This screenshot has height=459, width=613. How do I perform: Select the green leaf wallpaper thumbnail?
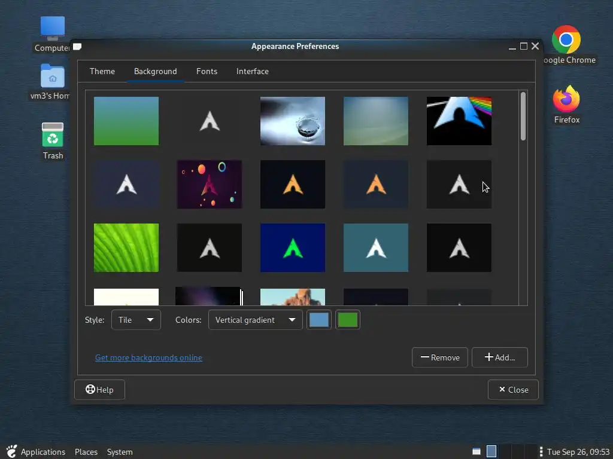point(126,247)
